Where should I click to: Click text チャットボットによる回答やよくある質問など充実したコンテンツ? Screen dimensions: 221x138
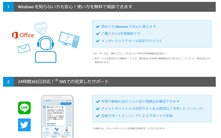tap(152, 109)
